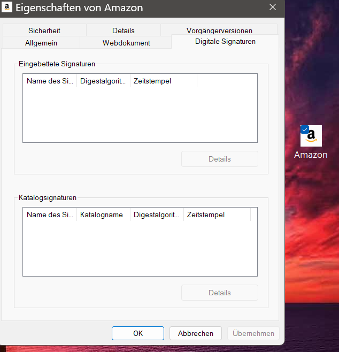The width and height of the screenshot is (339, 352).
Task: Confirm with the OK button
Action: point(138,333)
